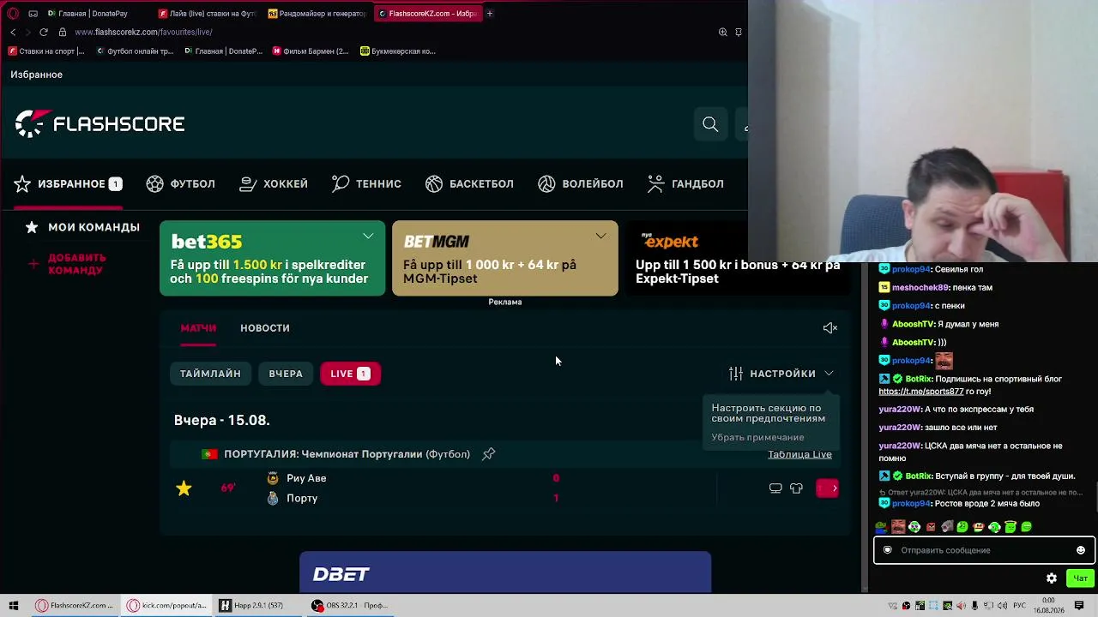Open the Гандбол section

click(685, 183)
